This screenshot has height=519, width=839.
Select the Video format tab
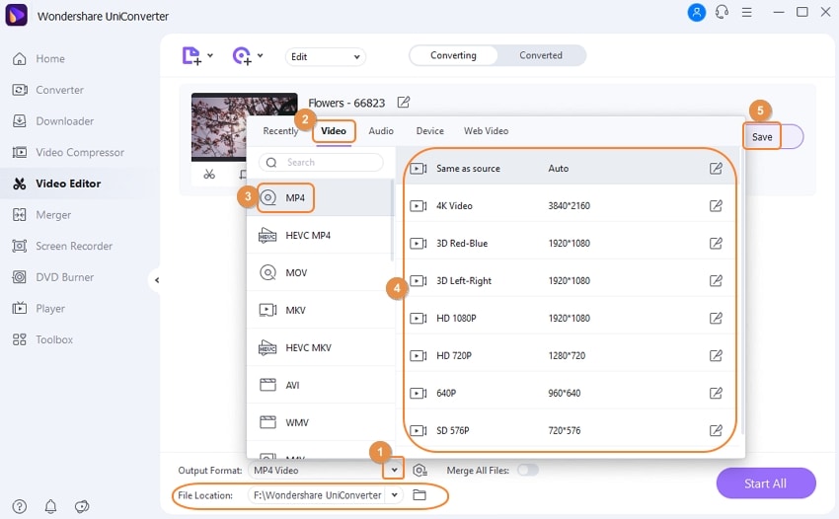coord(334,131)
